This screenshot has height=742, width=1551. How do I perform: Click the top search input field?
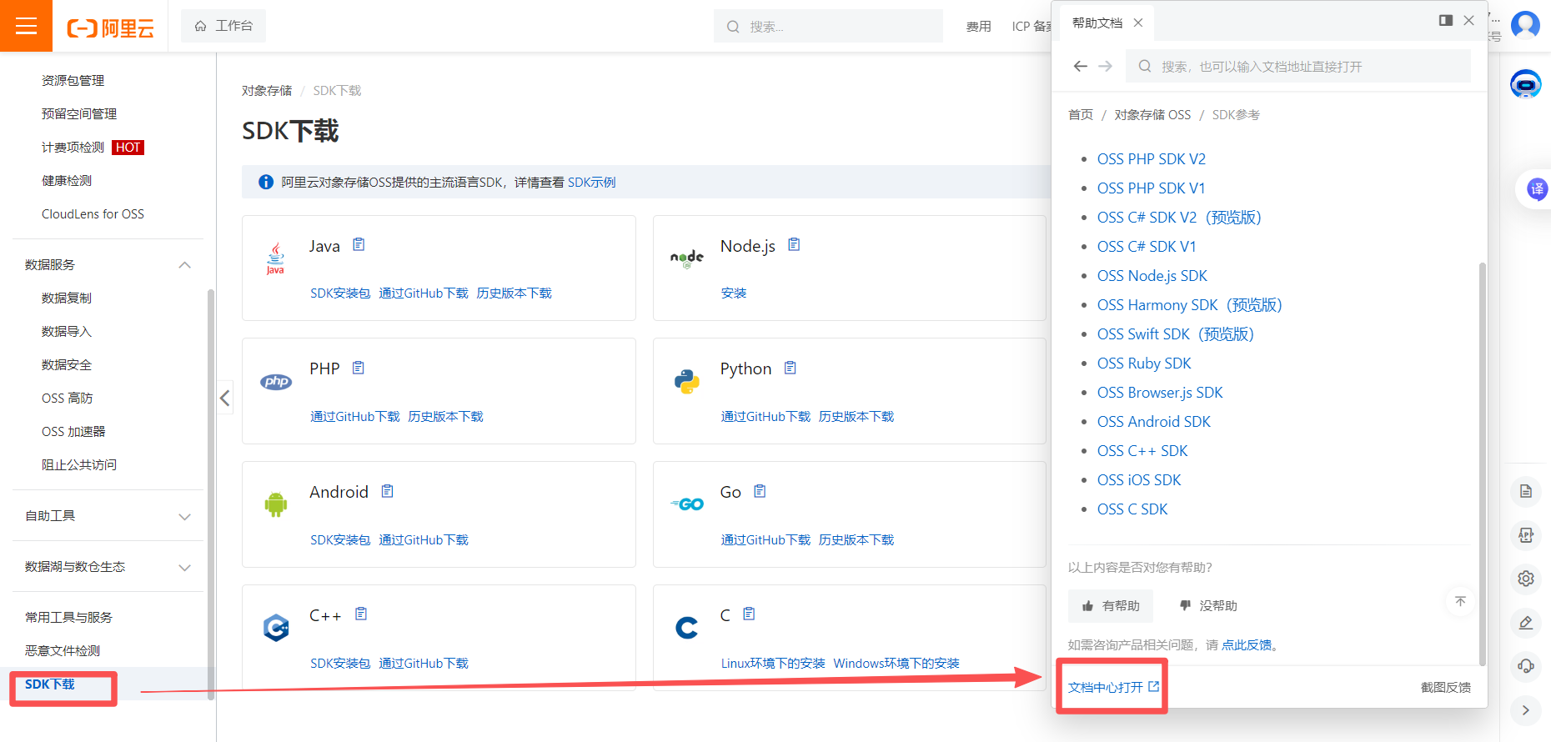coord(828,26)
